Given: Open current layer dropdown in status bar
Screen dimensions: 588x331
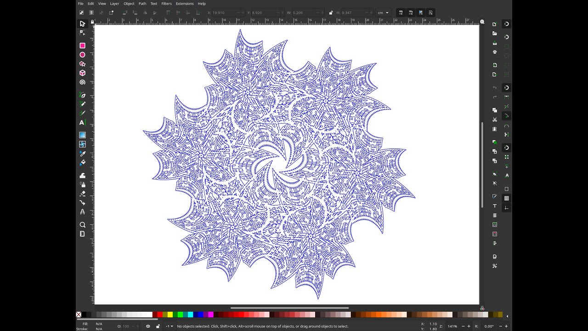Looking at the screenshot, I should [170, 326].
